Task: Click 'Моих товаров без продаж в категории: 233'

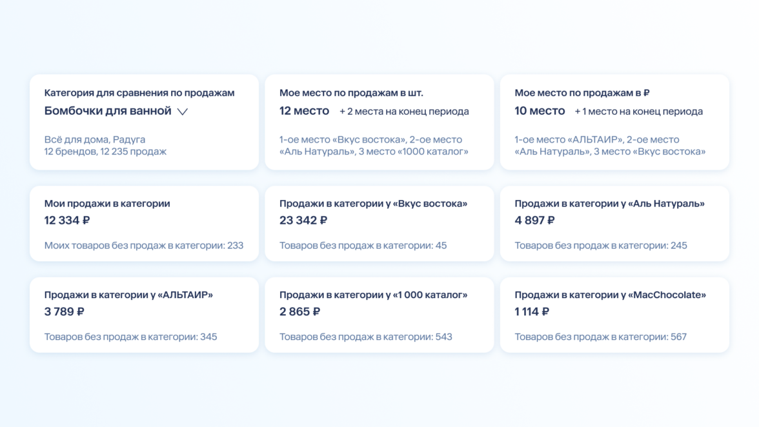Action: coord(144,246)
